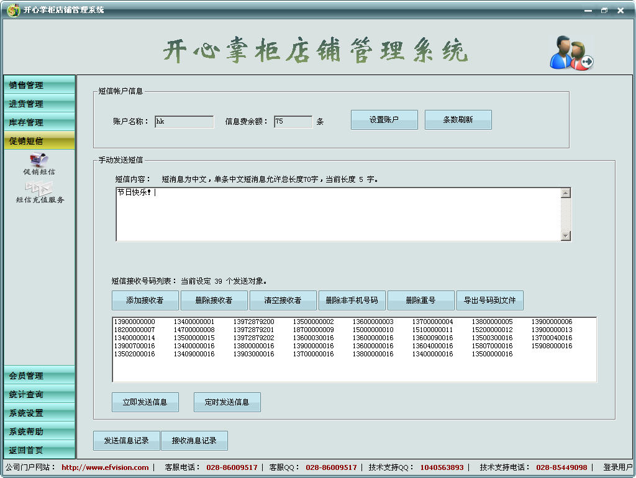Select number 13972879202 in list

[253, 338]
